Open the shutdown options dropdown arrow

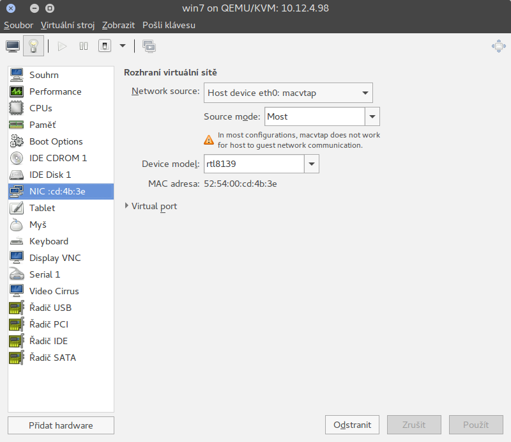pyautogui.click(x=122, y=46)
